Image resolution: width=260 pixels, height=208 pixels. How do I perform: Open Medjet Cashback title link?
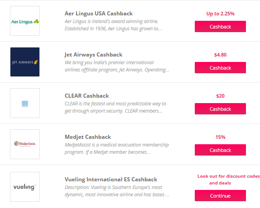click(88, 137)
